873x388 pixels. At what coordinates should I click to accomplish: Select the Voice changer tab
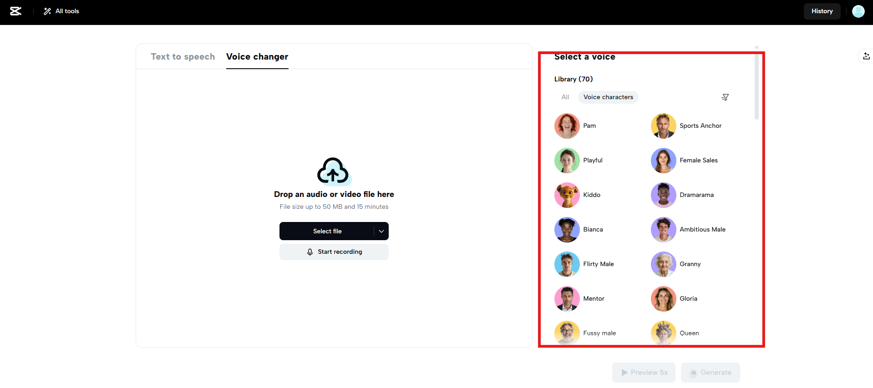(x=257, y=56)
